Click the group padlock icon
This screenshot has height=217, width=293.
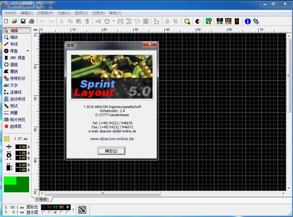coord(167,21)
